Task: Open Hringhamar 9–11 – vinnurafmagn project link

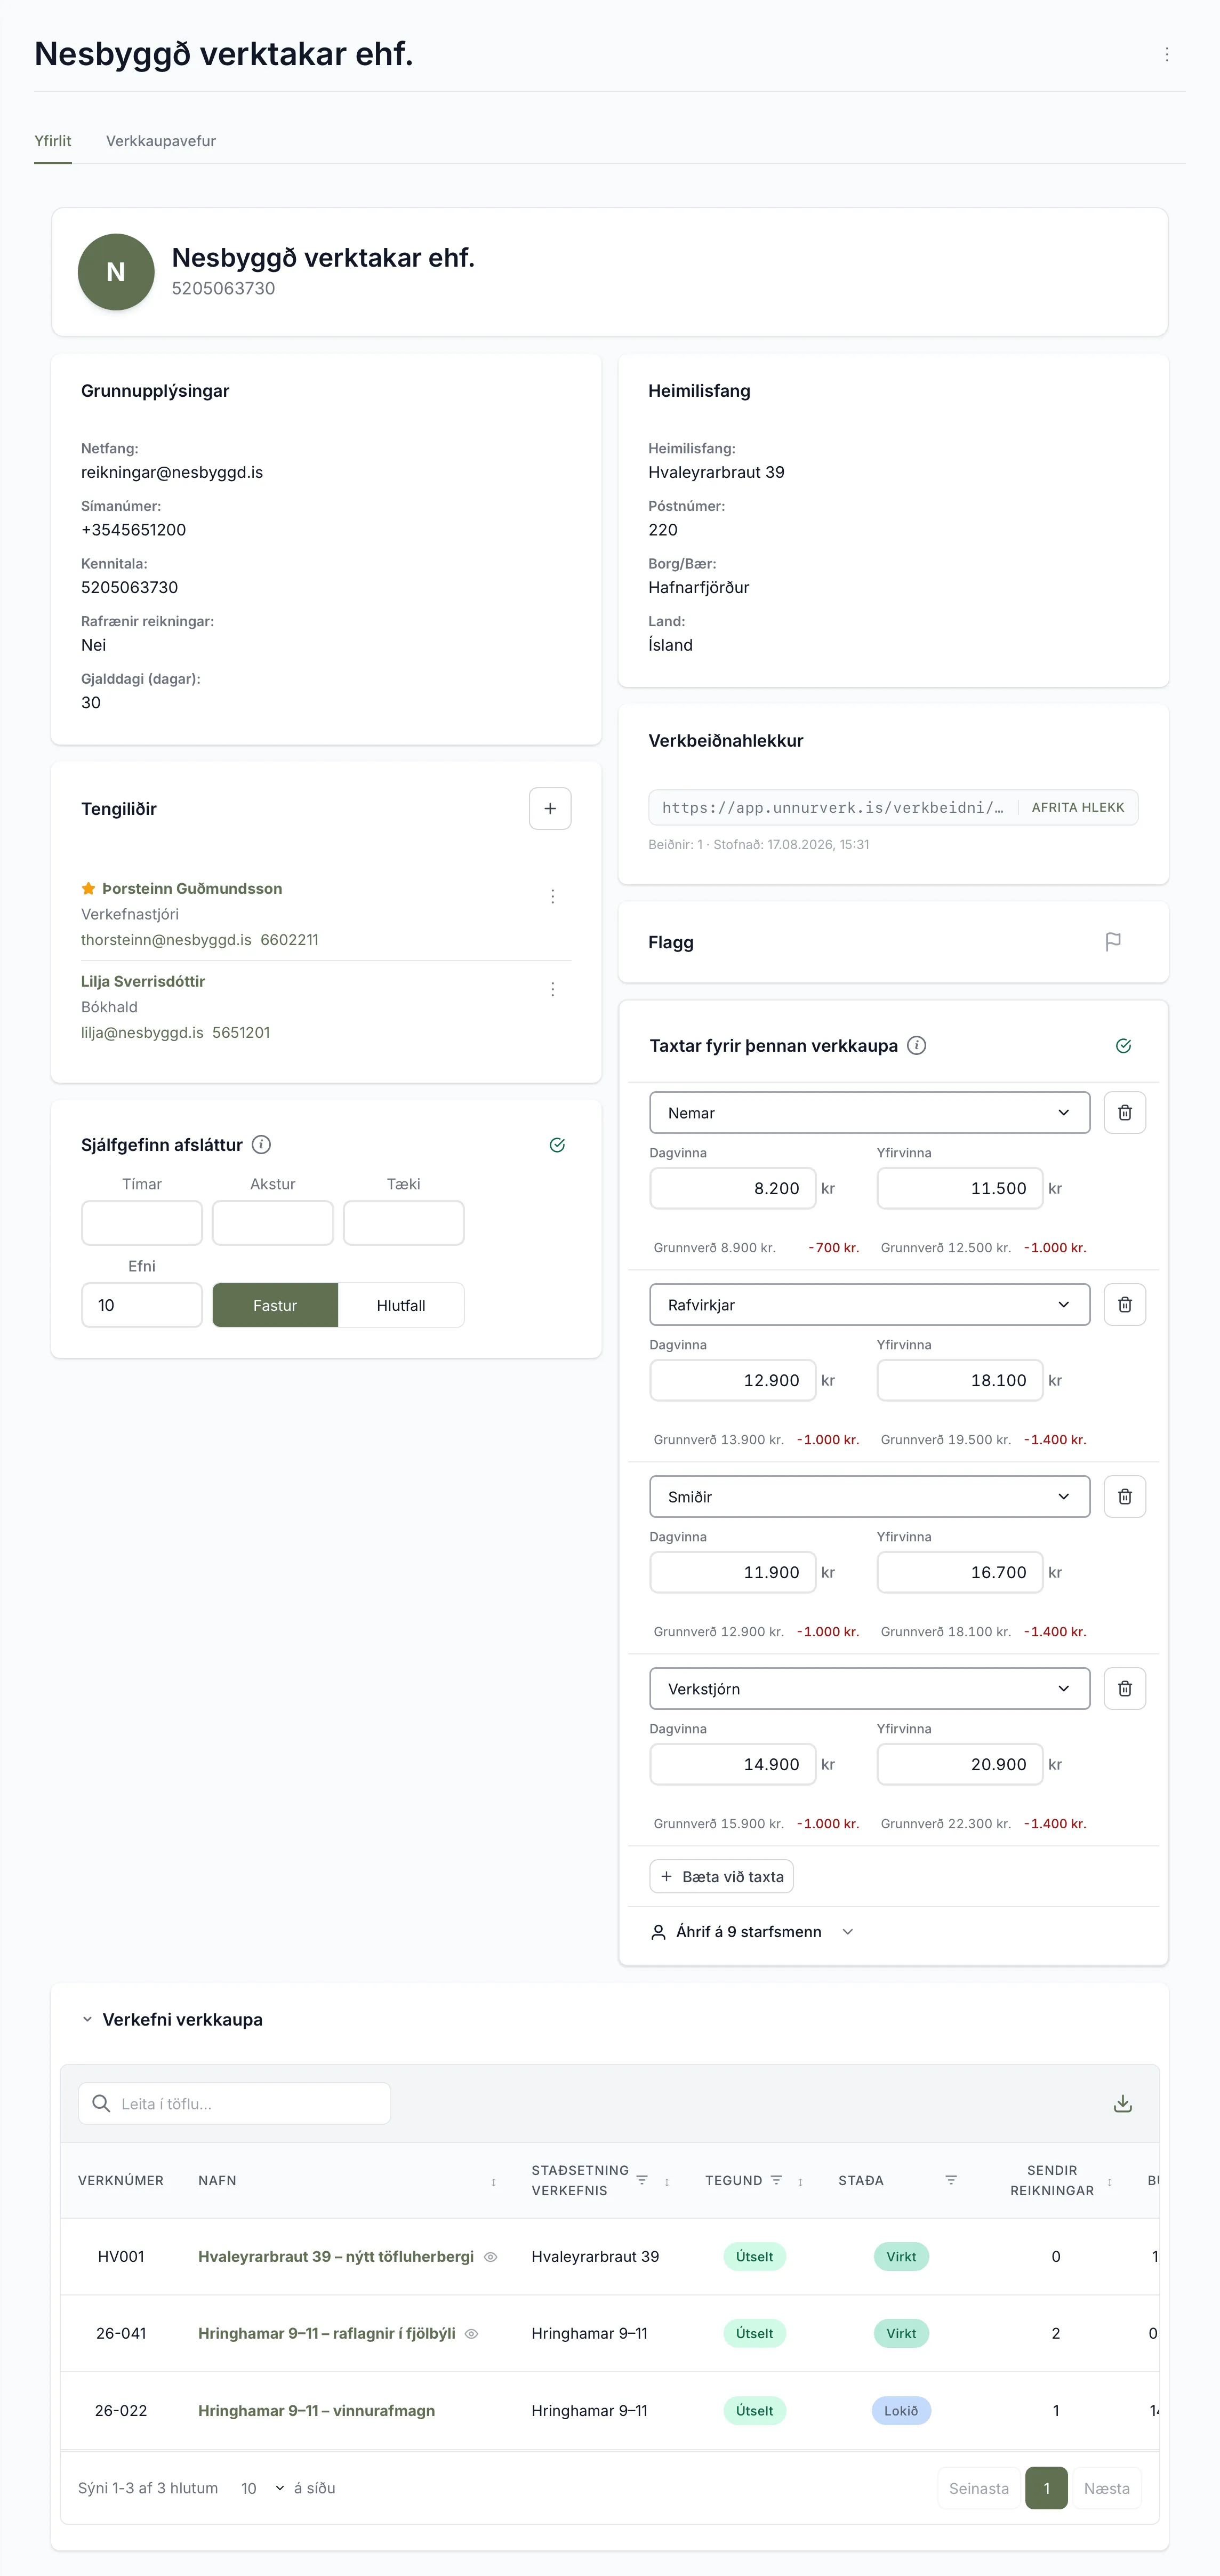Action: point(316,2410)
